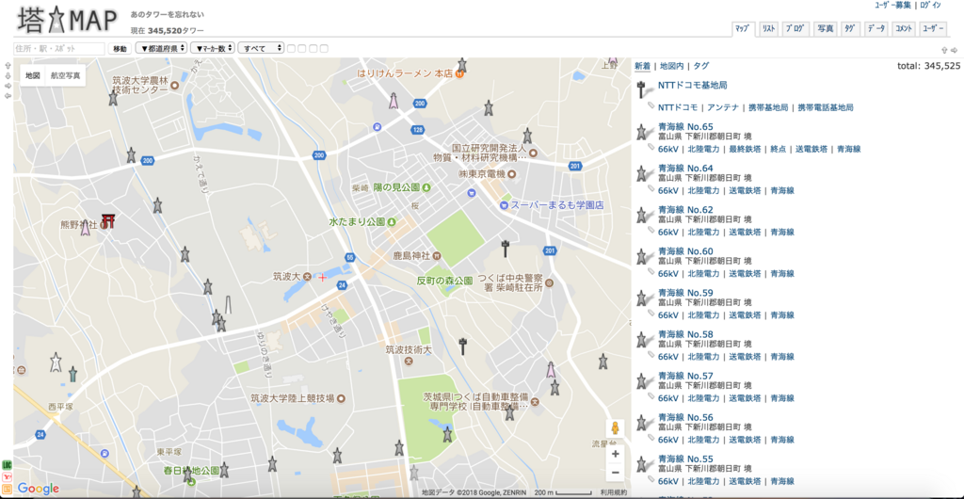Viewport: 964px width, 499px height.
Task: Tick the first checkbox after すべて dropdown
Action: click(x=292, y=48)
